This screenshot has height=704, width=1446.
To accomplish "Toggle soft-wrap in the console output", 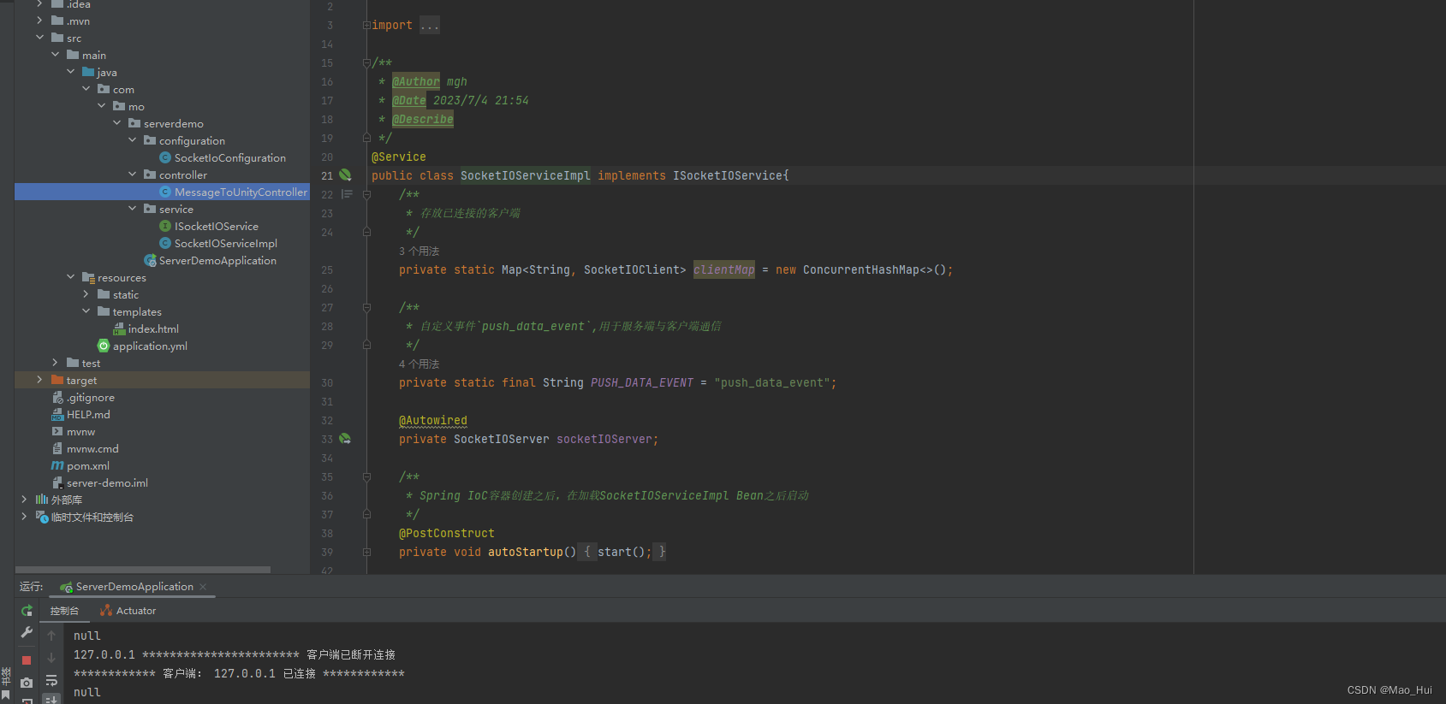I will (x=51, y=681).
